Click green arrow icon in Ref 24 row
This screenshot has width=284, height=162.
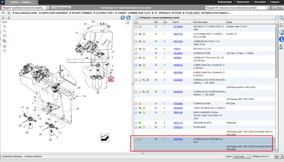(140, 123)
